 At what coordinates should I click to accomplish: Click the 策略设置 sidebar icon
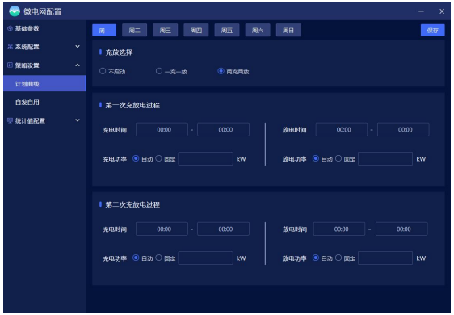click(11, 65)
